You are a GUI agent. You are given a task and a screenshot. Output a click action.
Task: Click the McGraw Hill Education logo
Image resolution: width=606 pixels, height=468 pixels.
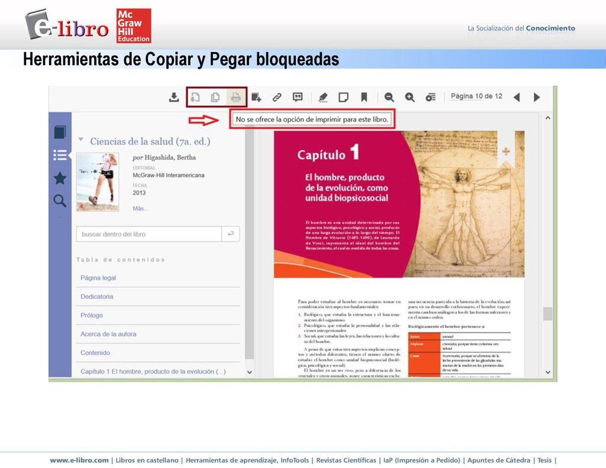pos(134,25)
